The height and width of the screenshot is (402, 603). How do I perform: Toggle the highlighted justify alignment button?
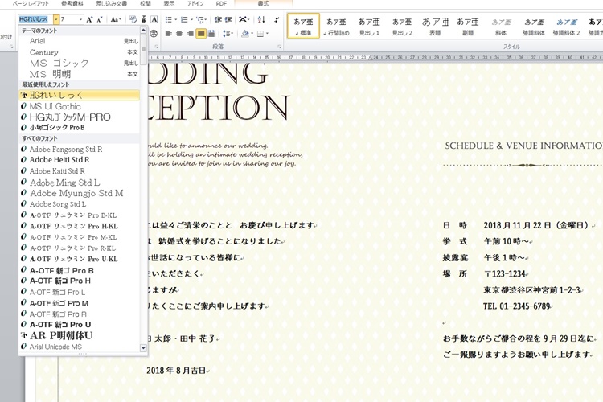point(201,34)
